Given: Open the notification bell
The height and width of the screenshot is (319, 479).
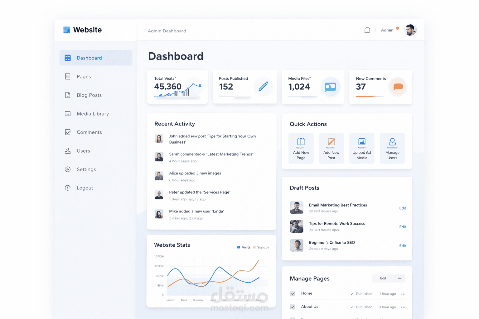Looking at the screenshot, I should [x=367, y=30].
